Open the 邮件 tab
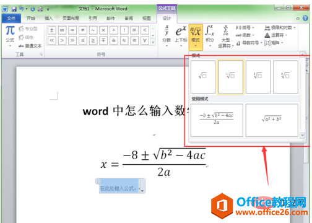Image resolution: width=312 pixels, height=223 pixels. point(111,19)
